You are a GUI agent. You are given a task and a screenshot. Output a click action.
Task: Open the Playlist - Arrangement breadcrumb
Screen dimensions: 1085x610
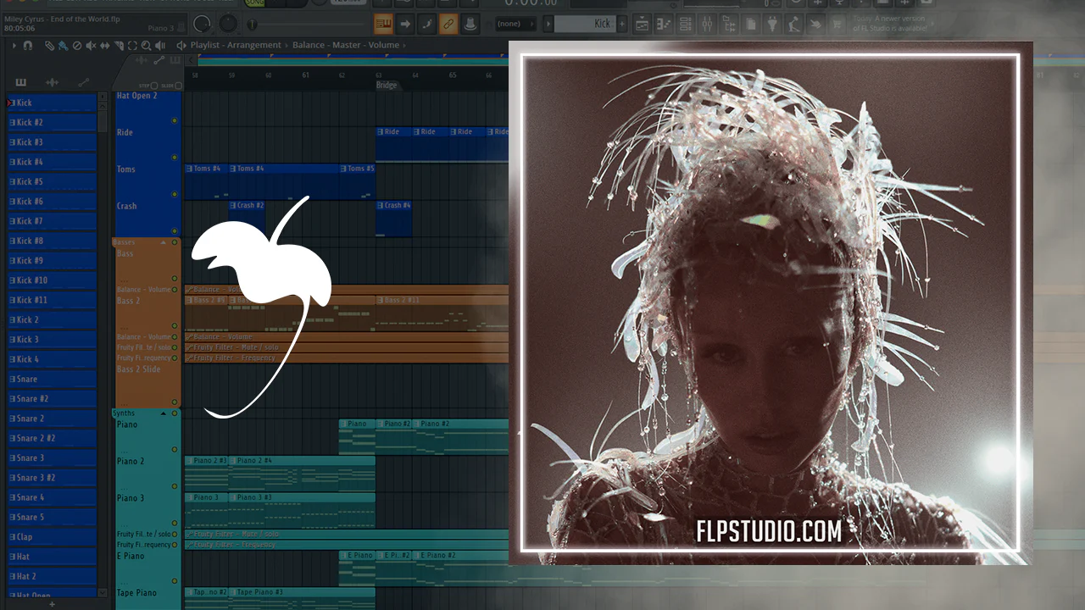(x=236, y=45)
